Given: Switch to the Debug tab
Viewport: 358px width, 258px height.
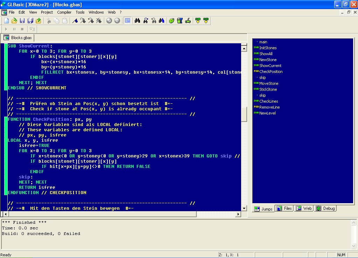Looking at the screenshot, I should click(x=325, y=208).
